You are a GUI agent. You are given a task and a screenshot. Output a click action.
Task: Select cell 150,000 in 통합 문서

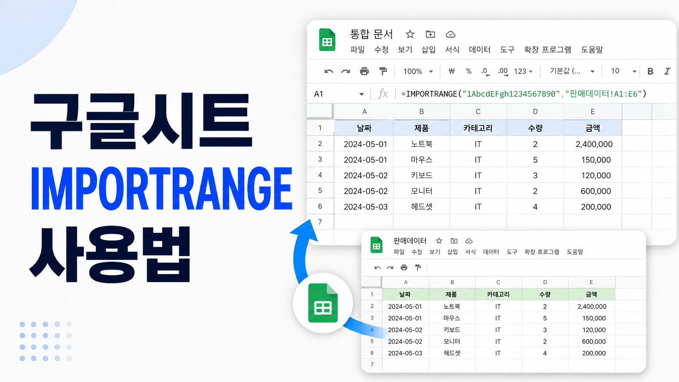pos(593,160)
